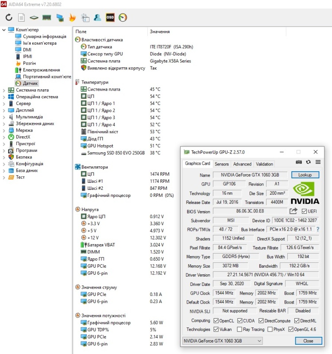332x354 pixels.
Task: Switch to the Advanced tab
Action: pyautogui.click(x=242, y=164)
